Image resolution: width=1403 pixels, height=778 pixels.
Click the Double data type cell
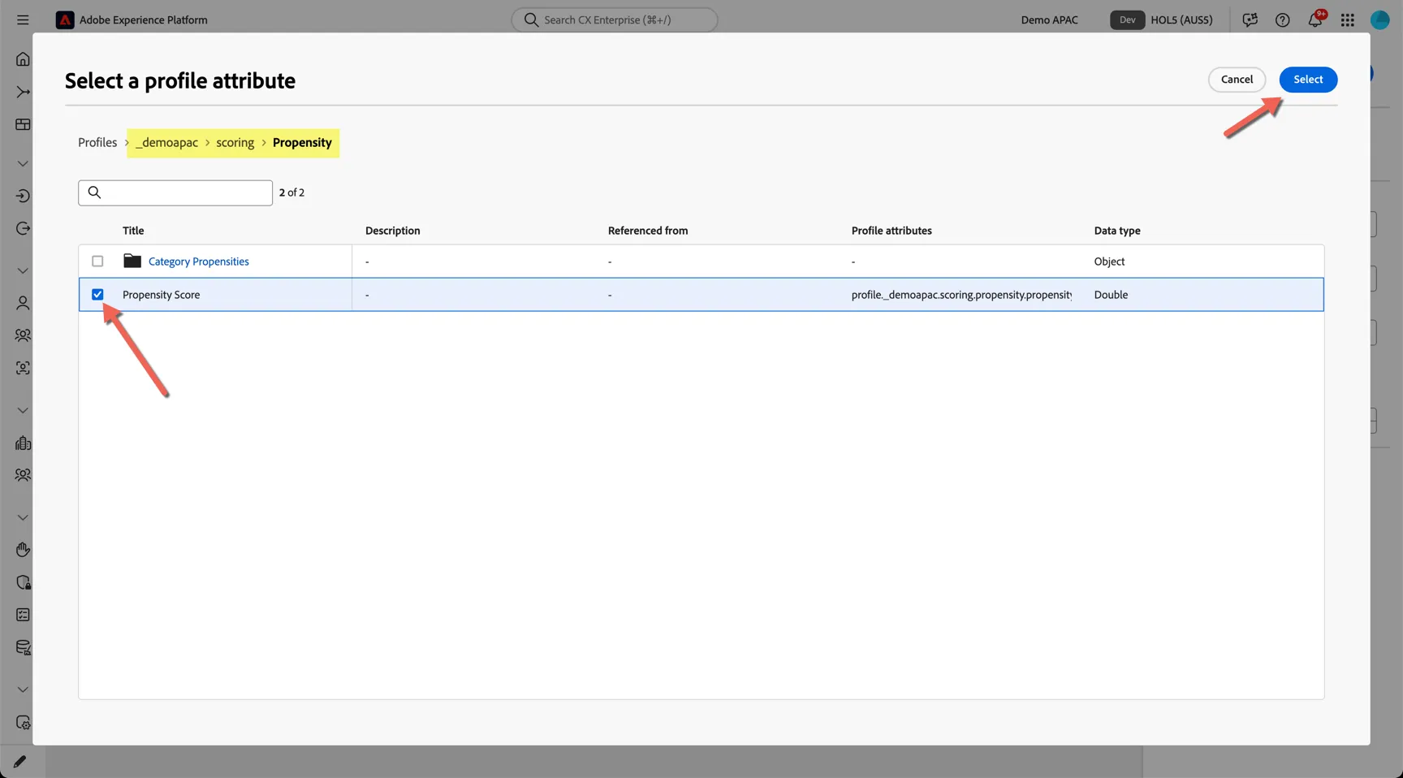pyautogui.click(x=1111, y=295)
